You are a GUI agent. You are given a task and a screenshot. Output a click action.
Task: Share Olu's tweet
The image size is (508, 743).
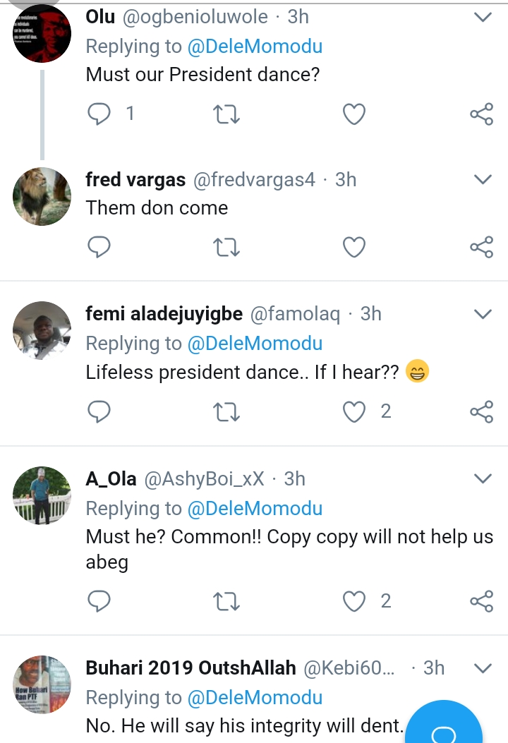coord(481,114)
